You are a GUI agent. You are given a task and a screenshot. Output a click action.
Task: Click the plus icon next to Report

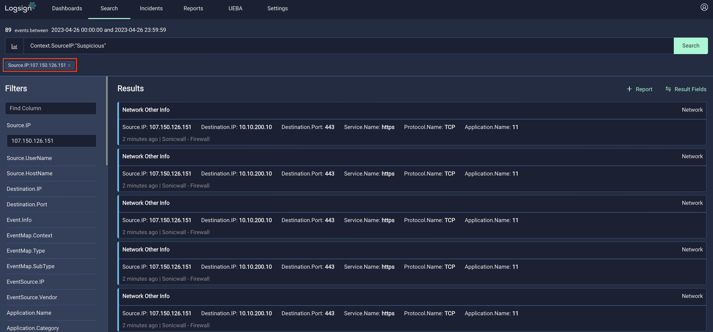(x=630, y=89)
